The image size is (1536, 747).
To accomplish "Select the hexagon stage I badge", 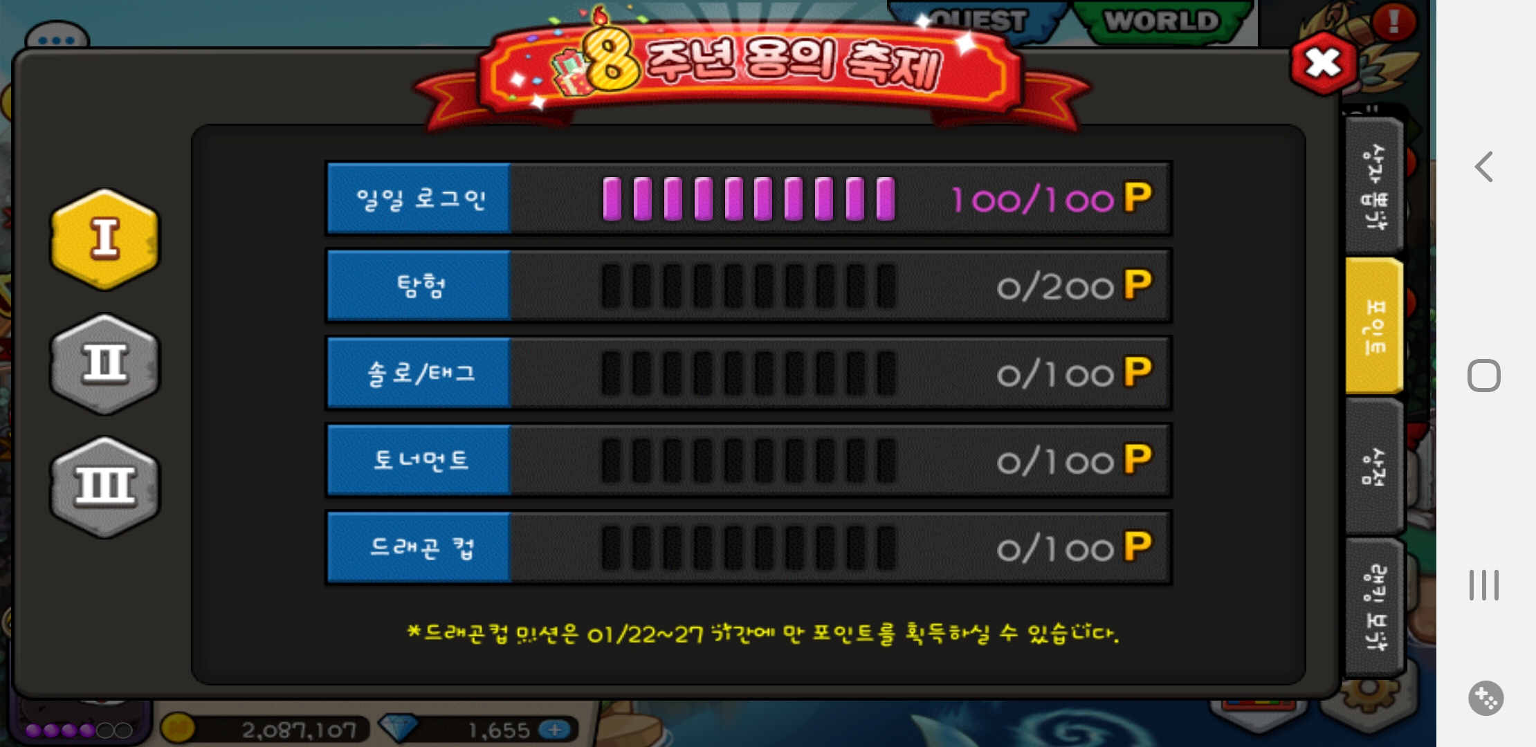I will pyautogui.click(x=104, y=239).
